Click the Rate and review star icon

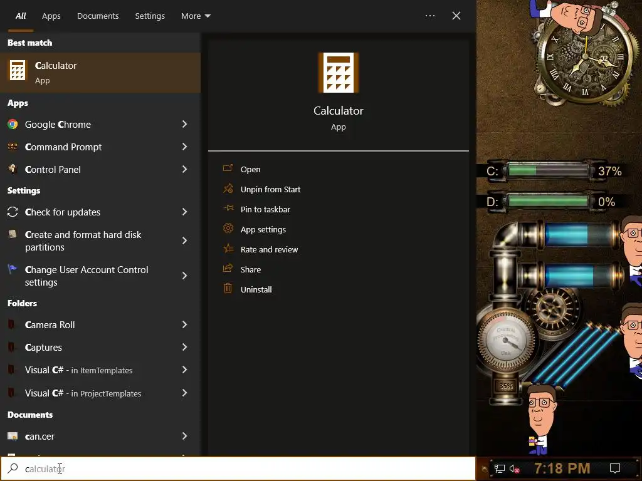(228, 249)
